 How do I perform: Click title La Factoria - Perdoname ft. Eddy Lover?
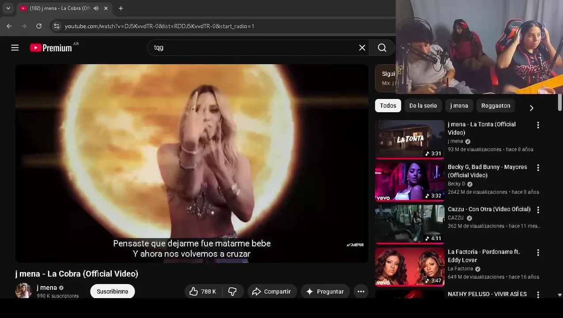[484, 256]
